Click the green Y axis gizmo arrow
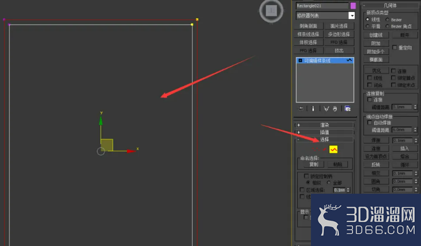This screenshot has height=246, width=421. point(101,121)
